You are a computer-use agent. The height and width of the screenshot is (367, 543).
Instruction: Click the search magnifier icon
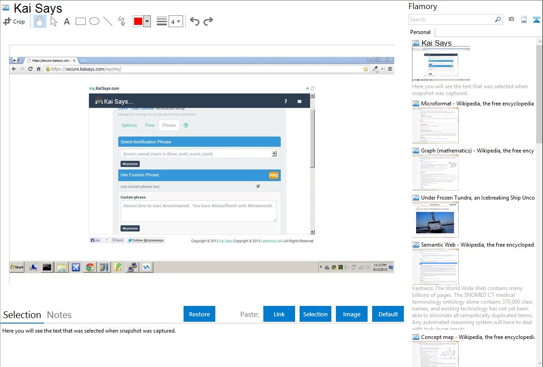tap(498, 19)
